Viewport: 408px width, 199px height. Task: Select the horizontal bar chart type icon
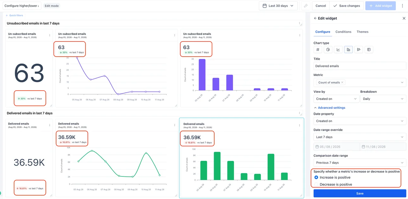(359, 50)
